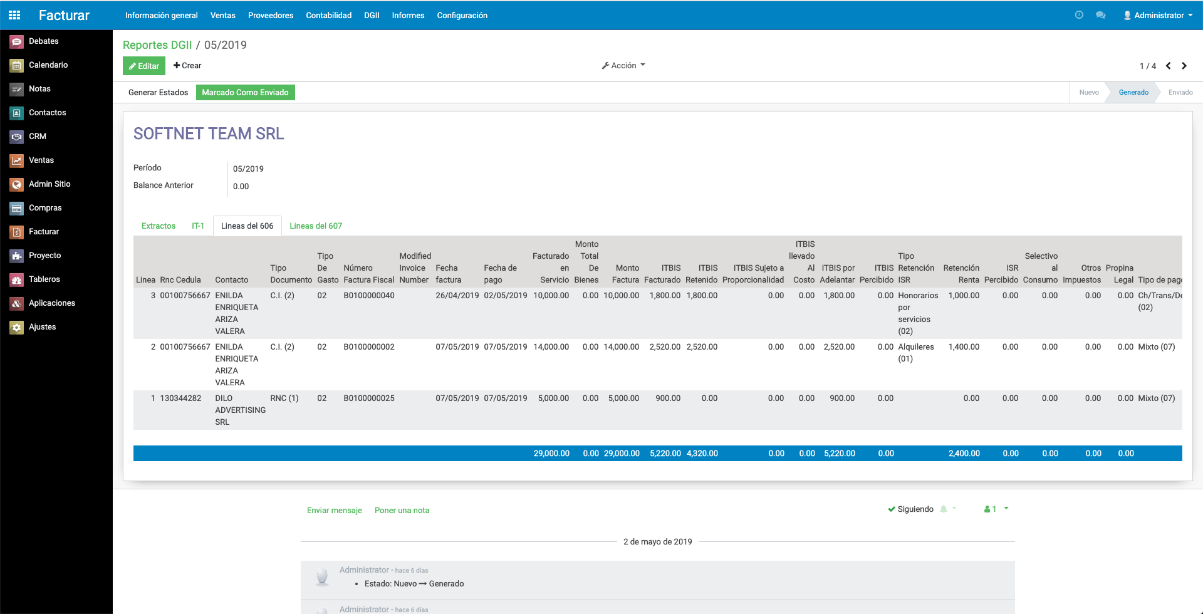The height and width of the screenshot is (614, 1203).
Task: Click the Marcado Como Enviado button
Action: coord(246,93)
